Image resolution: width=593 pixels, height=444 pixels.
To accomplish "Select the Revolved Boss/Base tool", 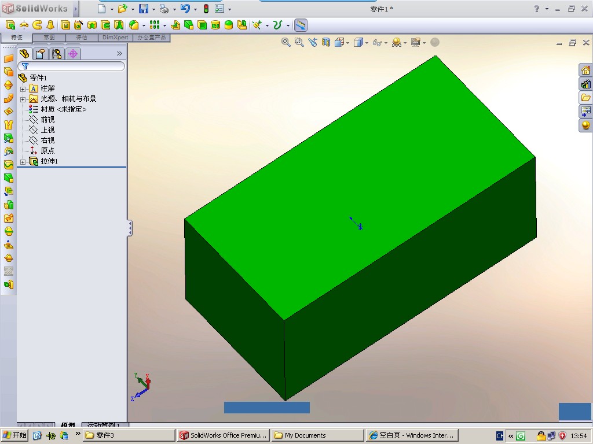I will [24, 25].
